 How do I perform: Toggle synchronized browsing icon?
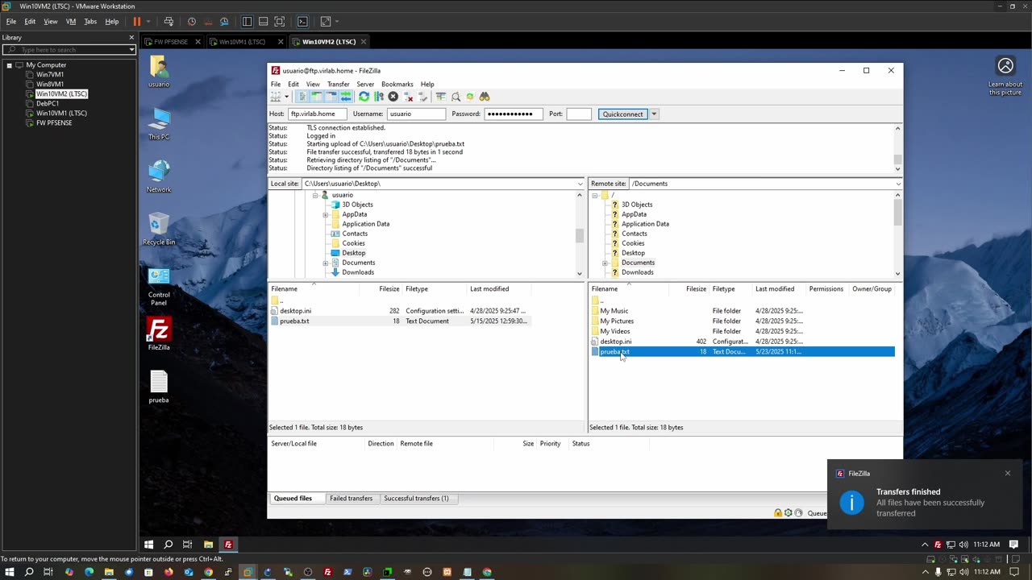[x=470, y=97]
